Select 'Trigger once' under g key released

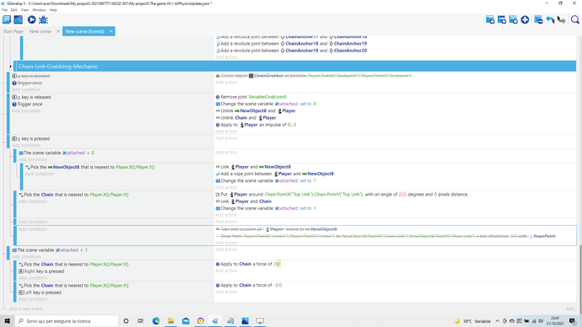(x=27, y=105)
